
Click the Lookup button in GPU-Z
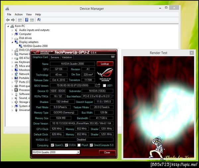(105, 64)
